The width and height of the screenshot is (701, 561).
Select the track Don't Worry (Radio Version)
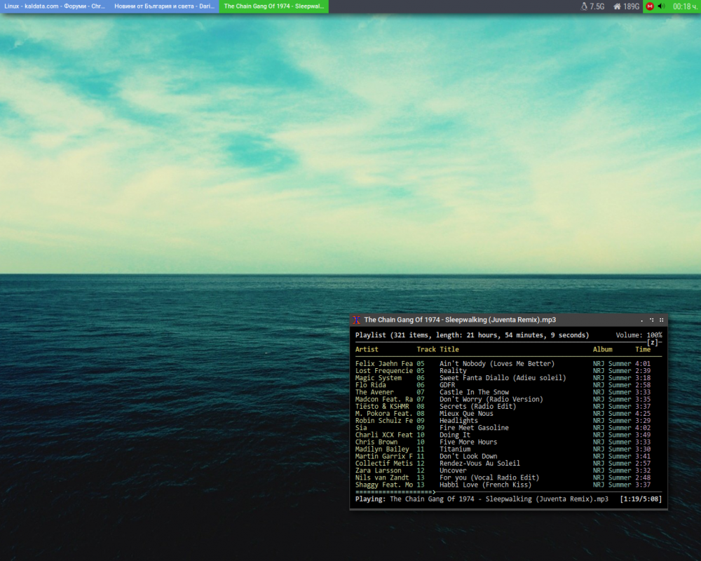tap(491, 400)
